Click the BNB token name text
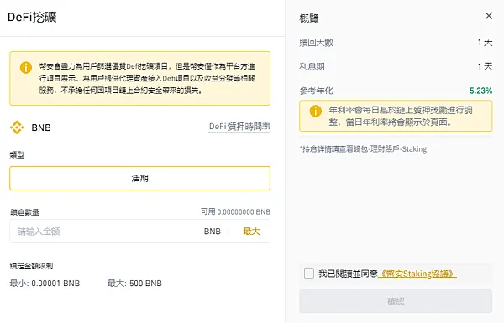This screenshot has height=323, width=504. pos(41,128)
